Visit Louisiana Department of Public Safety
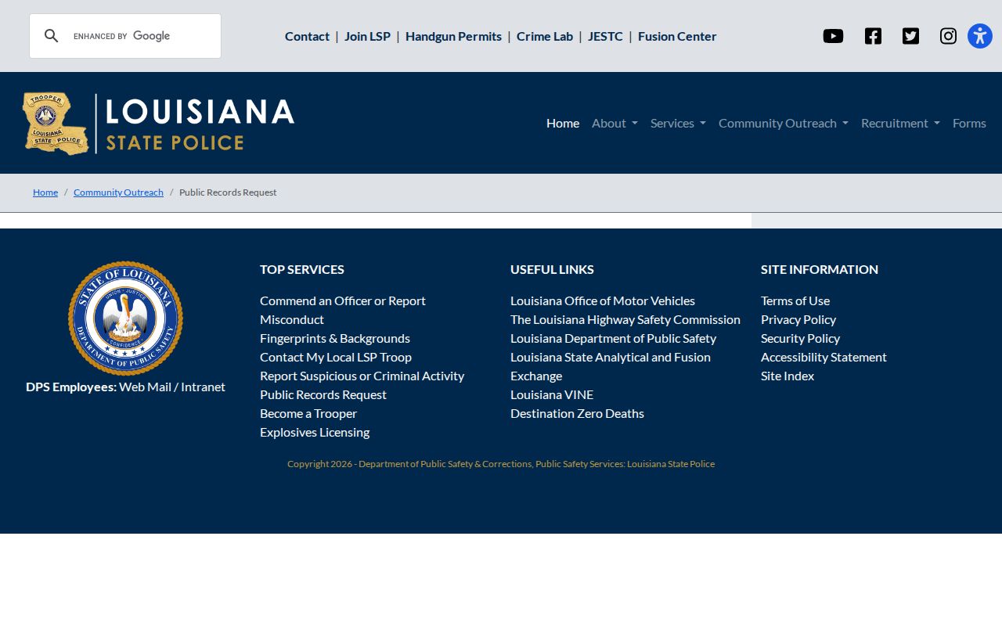This screenshot has height=626, width=1002. click(613, 338)
